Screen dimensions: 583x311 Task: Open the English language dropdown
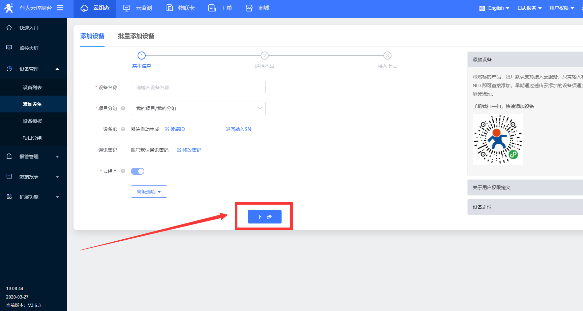pos(495,8)
